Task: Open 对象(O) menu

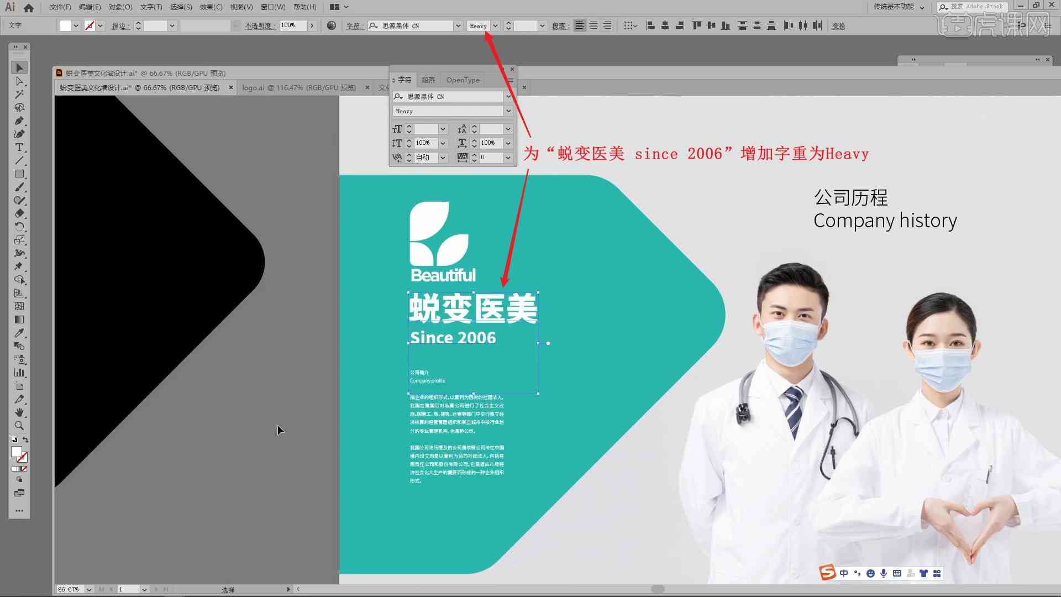Action: coord(120,7)
